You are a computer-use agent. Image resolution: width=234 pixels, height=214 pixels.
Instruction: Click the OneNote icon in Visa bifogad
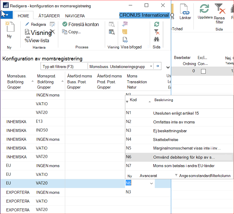pyautogui.click(x=125, y=24)
